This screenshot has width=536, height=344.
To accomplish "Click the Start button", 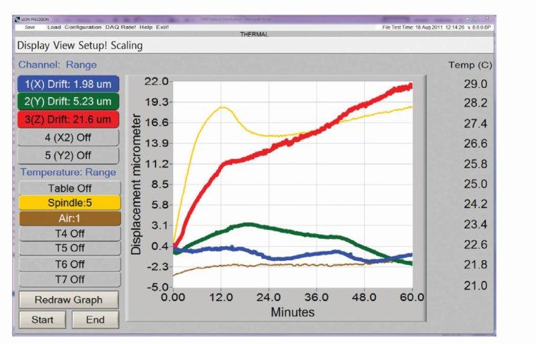I will [x=42, y=320].
